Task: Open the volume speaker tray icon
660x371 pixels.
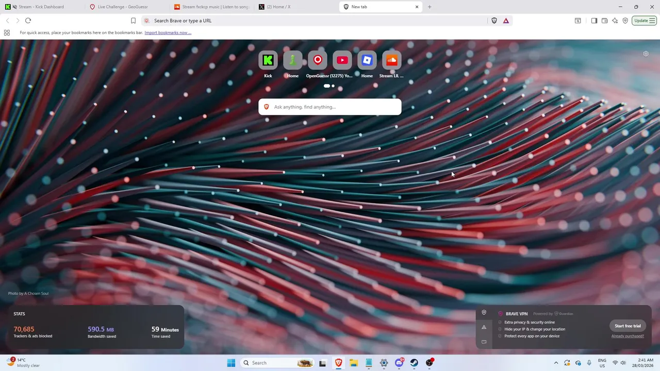Action: (623, 363)
